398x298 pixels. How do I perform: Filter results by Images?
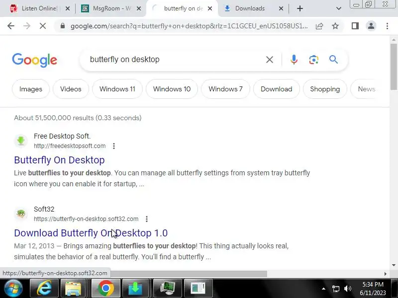(31, 89)
